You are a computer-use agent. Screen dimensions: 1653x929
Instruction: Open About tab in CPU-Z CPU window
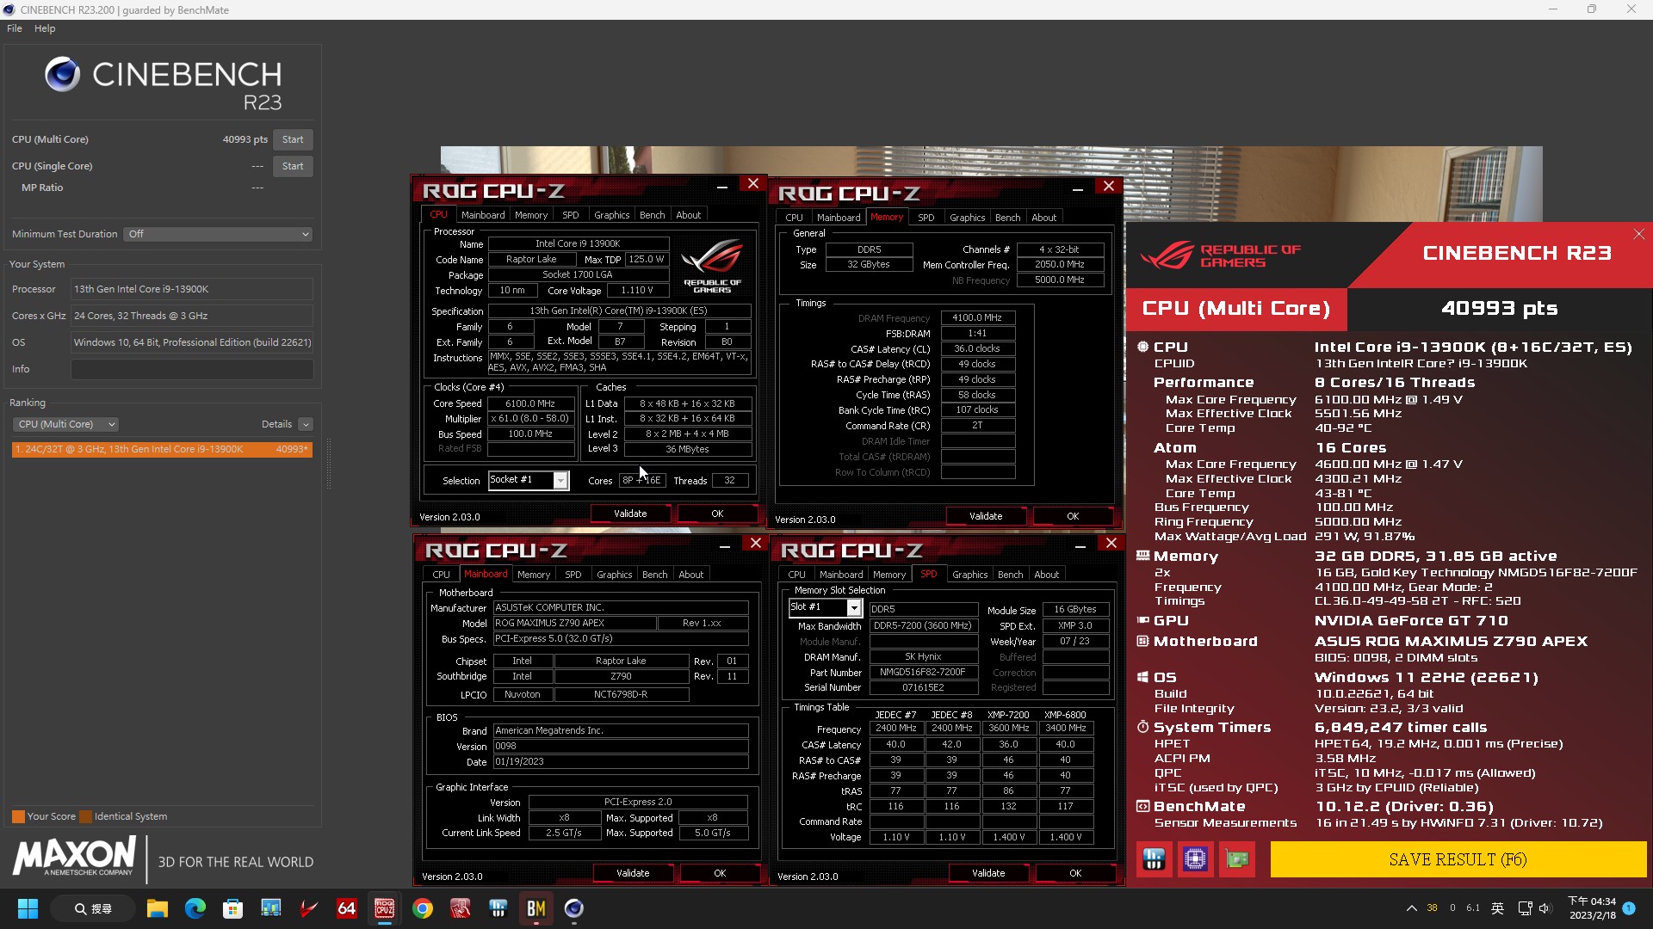[x=689, y=215]
